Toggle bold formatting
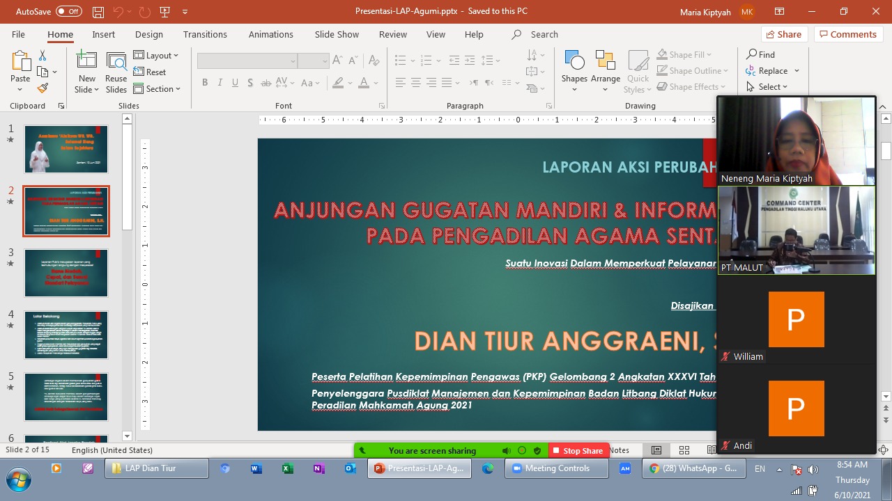This screenshot has height=501, width=892. tap(205, 82)
